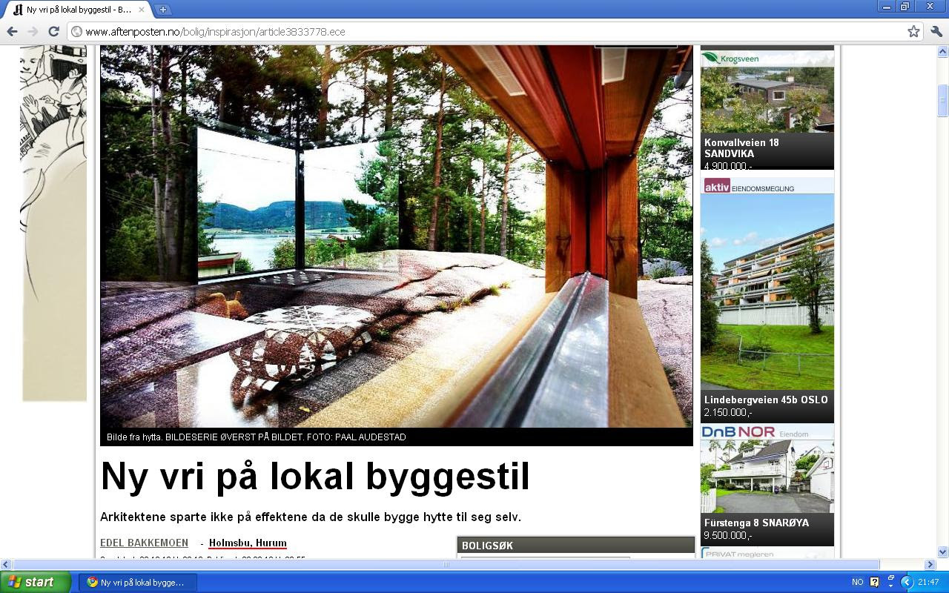Viewport: 949px width, 593px height.
Task: Open the Holmsbu, Hurum link
Action: pyautogui.click(x=248, y=543)
